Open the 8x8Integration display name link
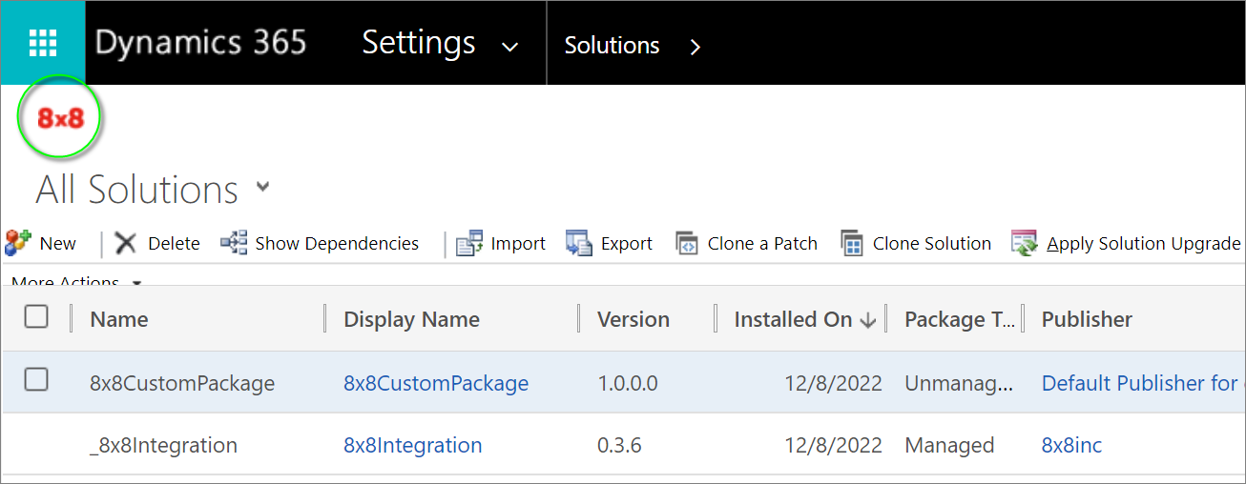Image resolution: width=1246 pixels, height=484 pixels. pyautogui.click(x=412, y=445)
